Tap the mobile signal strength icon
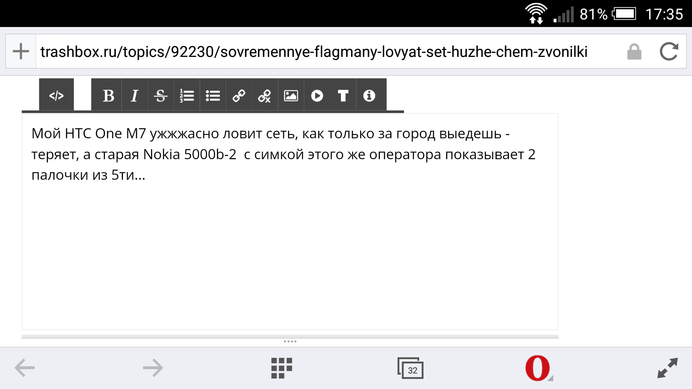This screenshot has width=692, height=389. 563,15
